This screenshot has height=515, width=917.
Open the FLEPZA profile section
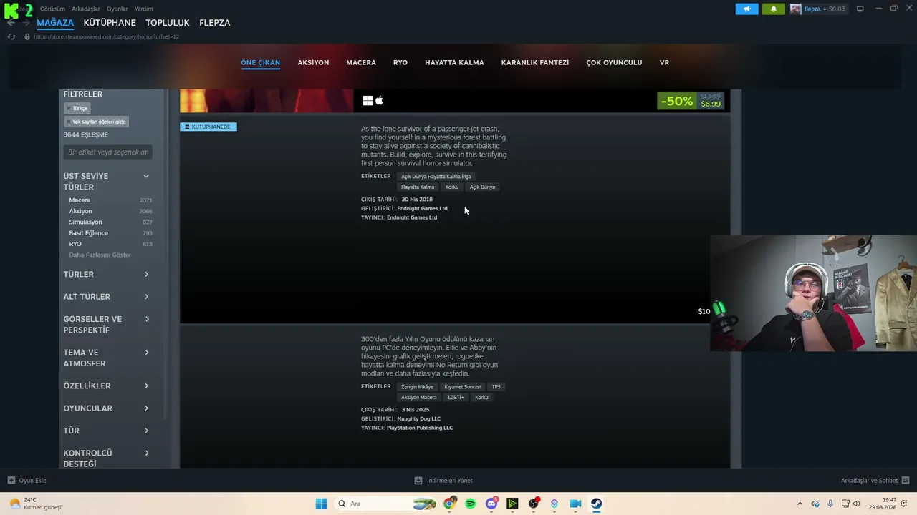(x=214, y=23)
